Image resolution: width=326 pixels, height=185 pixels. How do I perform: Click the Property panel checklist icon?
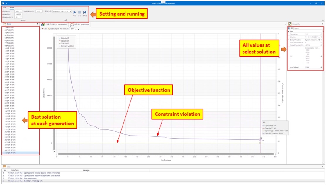pos(290,24)
